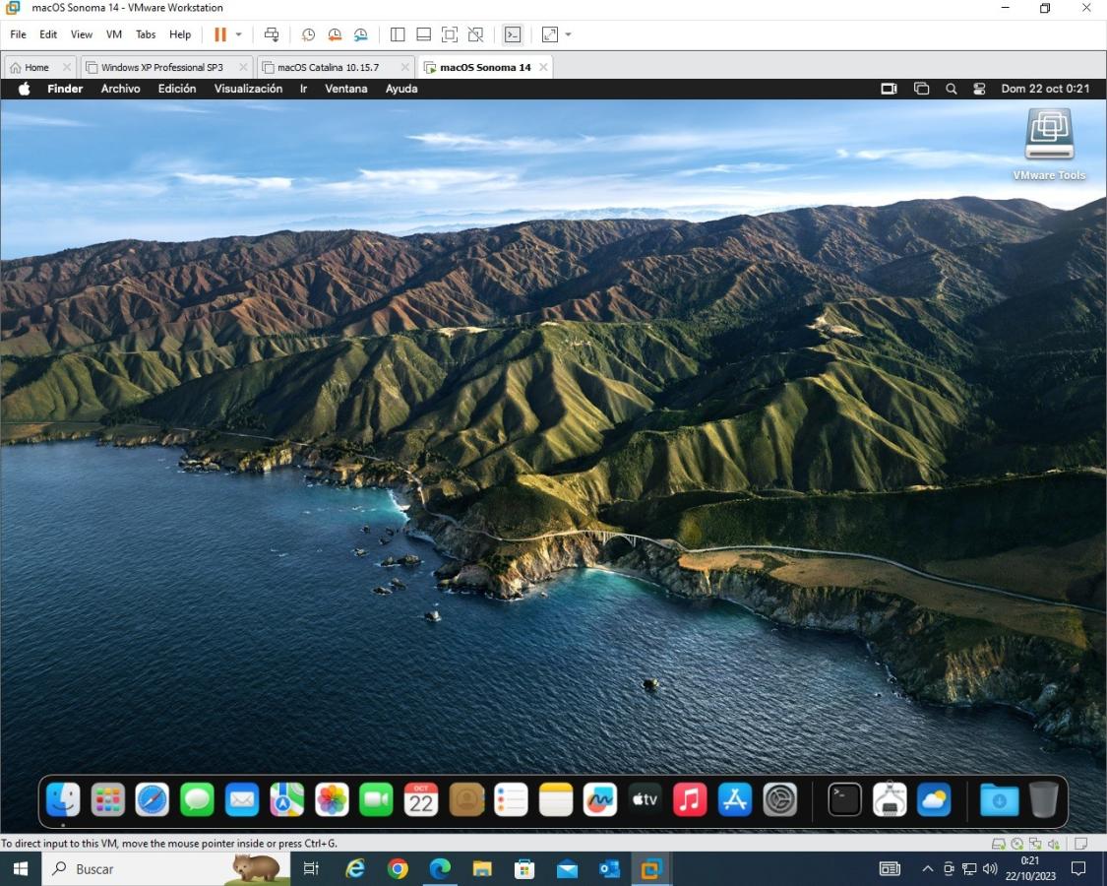
Task: Enter full screen mode
Action: point(450,34)
